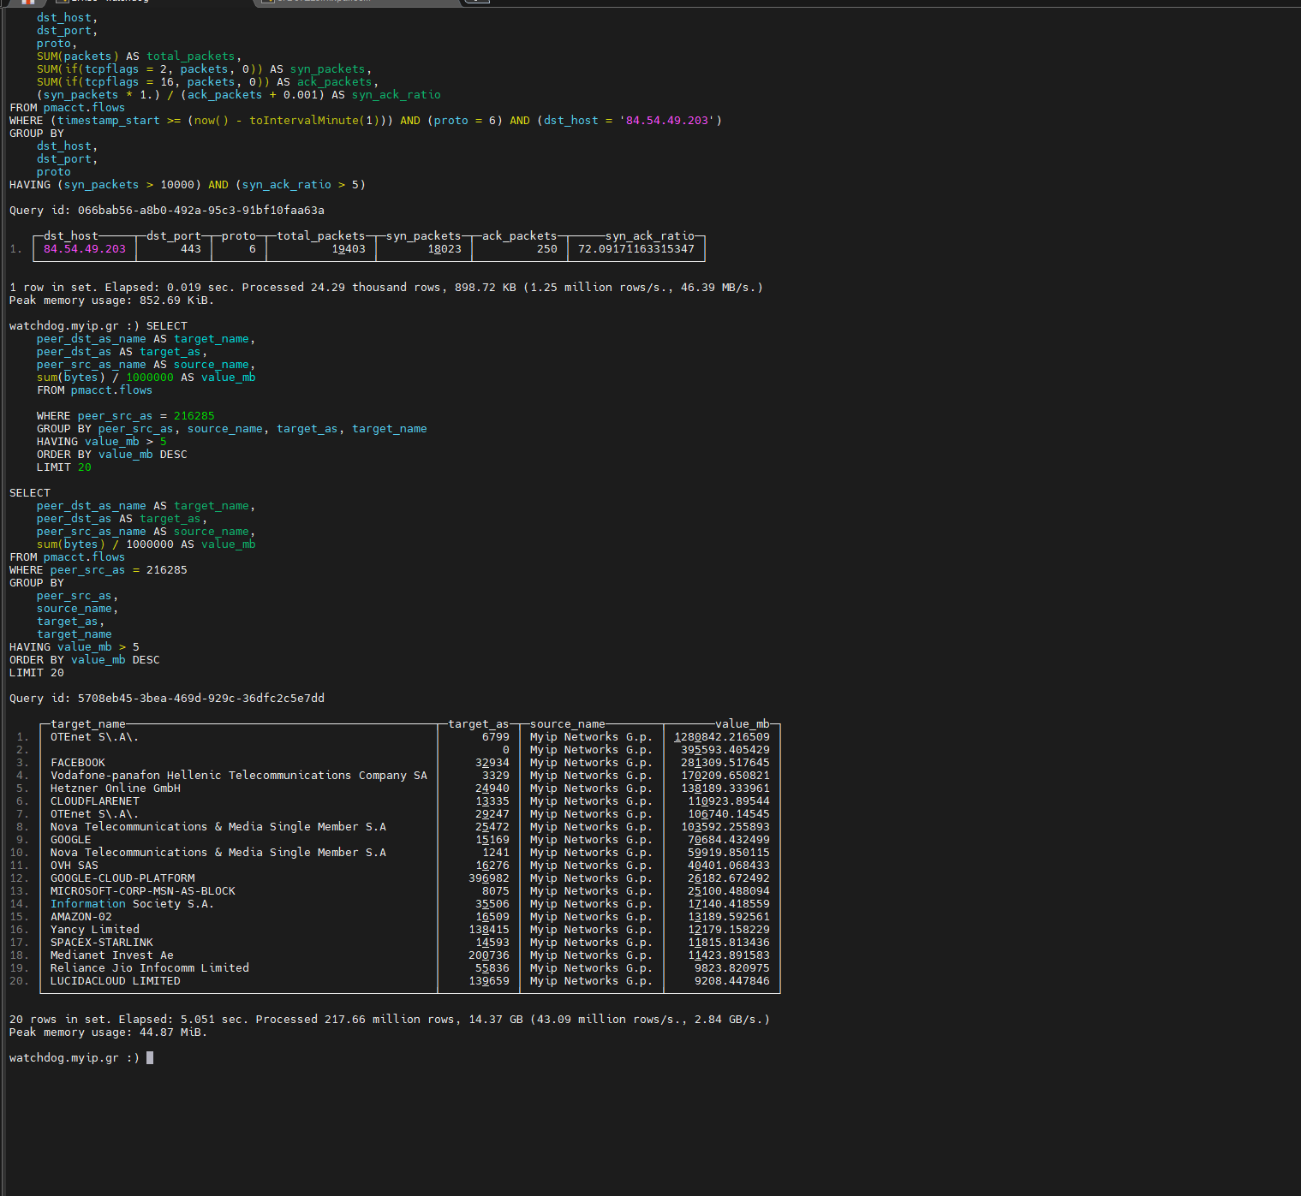Click Information Society S.A. target name
Viewport: 1301px width, 1196px height.
(x=133, y=904)
